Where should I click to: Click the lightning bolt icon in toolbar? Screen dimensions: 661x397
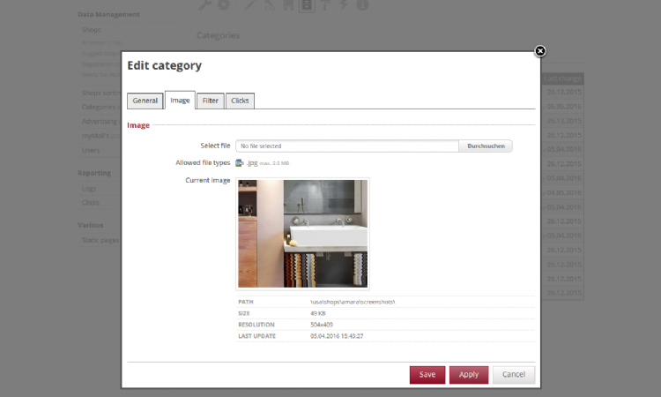343,4
